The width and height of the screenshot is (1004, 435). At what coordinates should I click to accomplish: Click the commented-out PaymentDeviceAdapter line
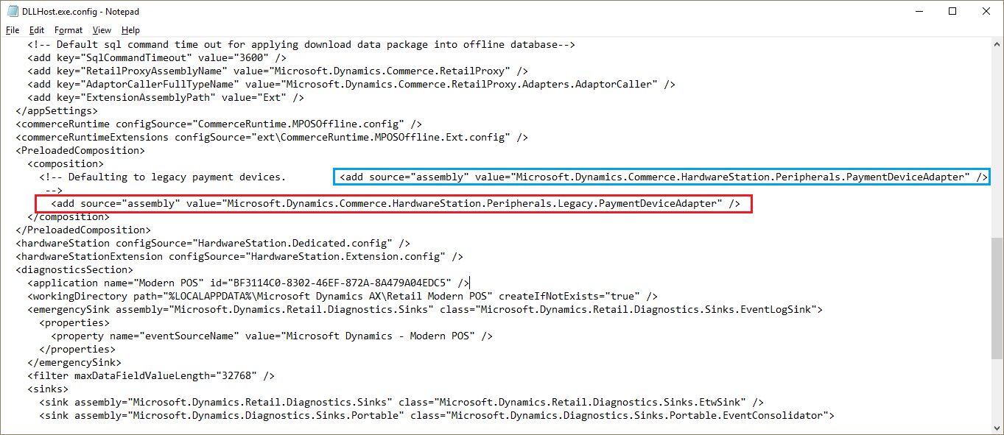point(663,177)
